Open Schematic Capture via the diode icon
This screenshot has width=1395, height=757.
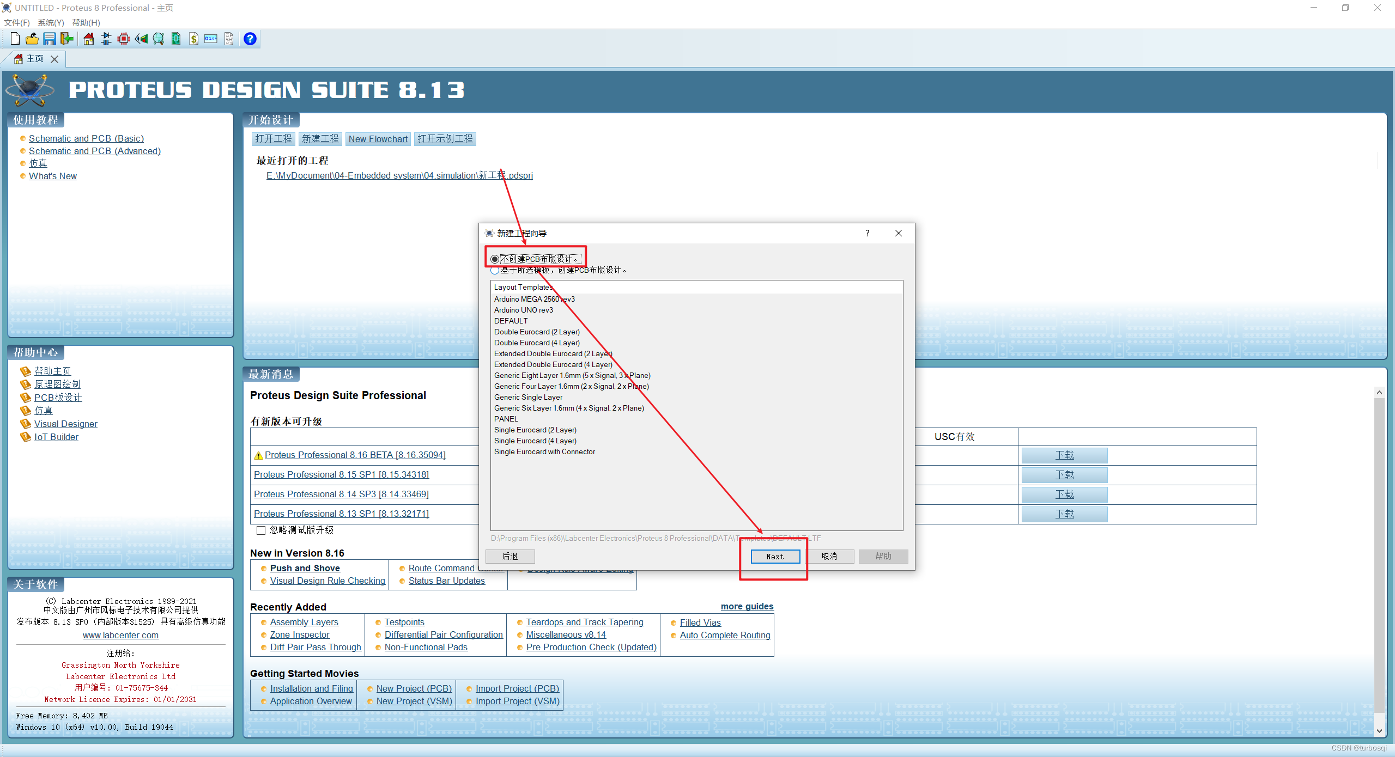coord(106,39)
